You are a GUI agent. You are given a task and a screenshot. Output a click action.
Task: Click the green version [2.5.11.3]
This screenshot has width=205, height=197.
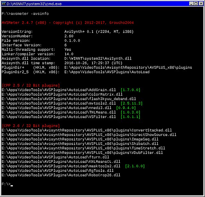click(x=131, y=103)
